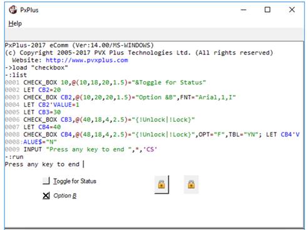This screenshot has width=308, height=230.
Task: Toggle the first padlock lock button
Action: tap(162, 184)
